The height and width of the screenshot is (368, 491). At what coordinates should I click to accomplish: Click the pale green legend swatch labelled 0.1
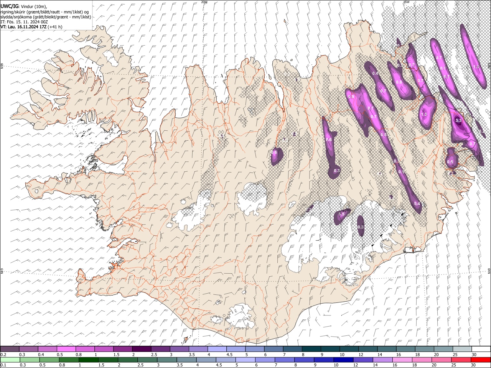pos(10,360)
